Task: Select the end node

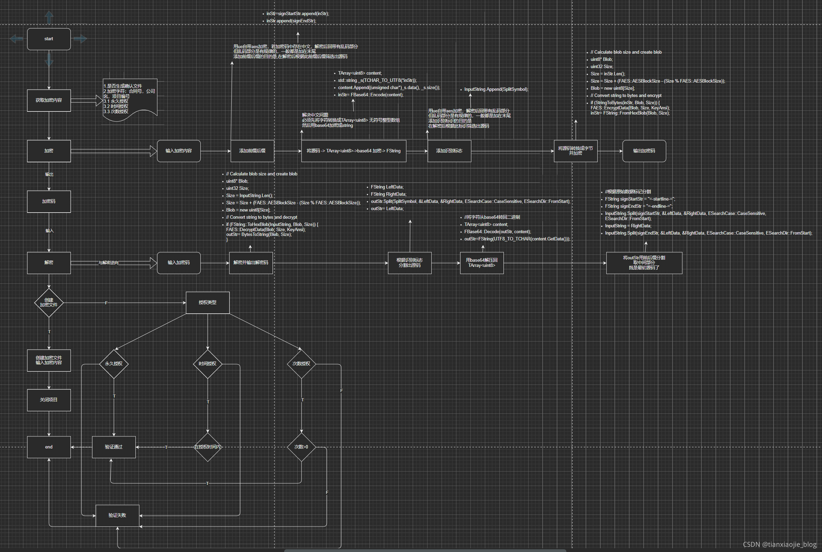Action: 49,447
